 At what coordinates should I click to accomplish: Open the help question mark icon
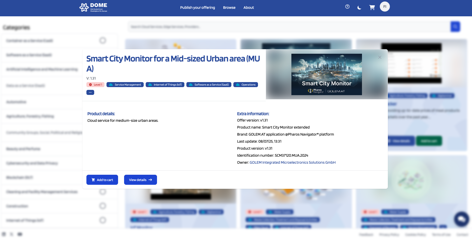(x=347, y=7)
